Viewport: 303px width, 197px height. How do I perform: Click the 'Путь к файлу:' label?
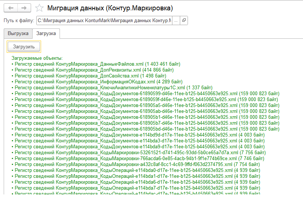(19, 20)
